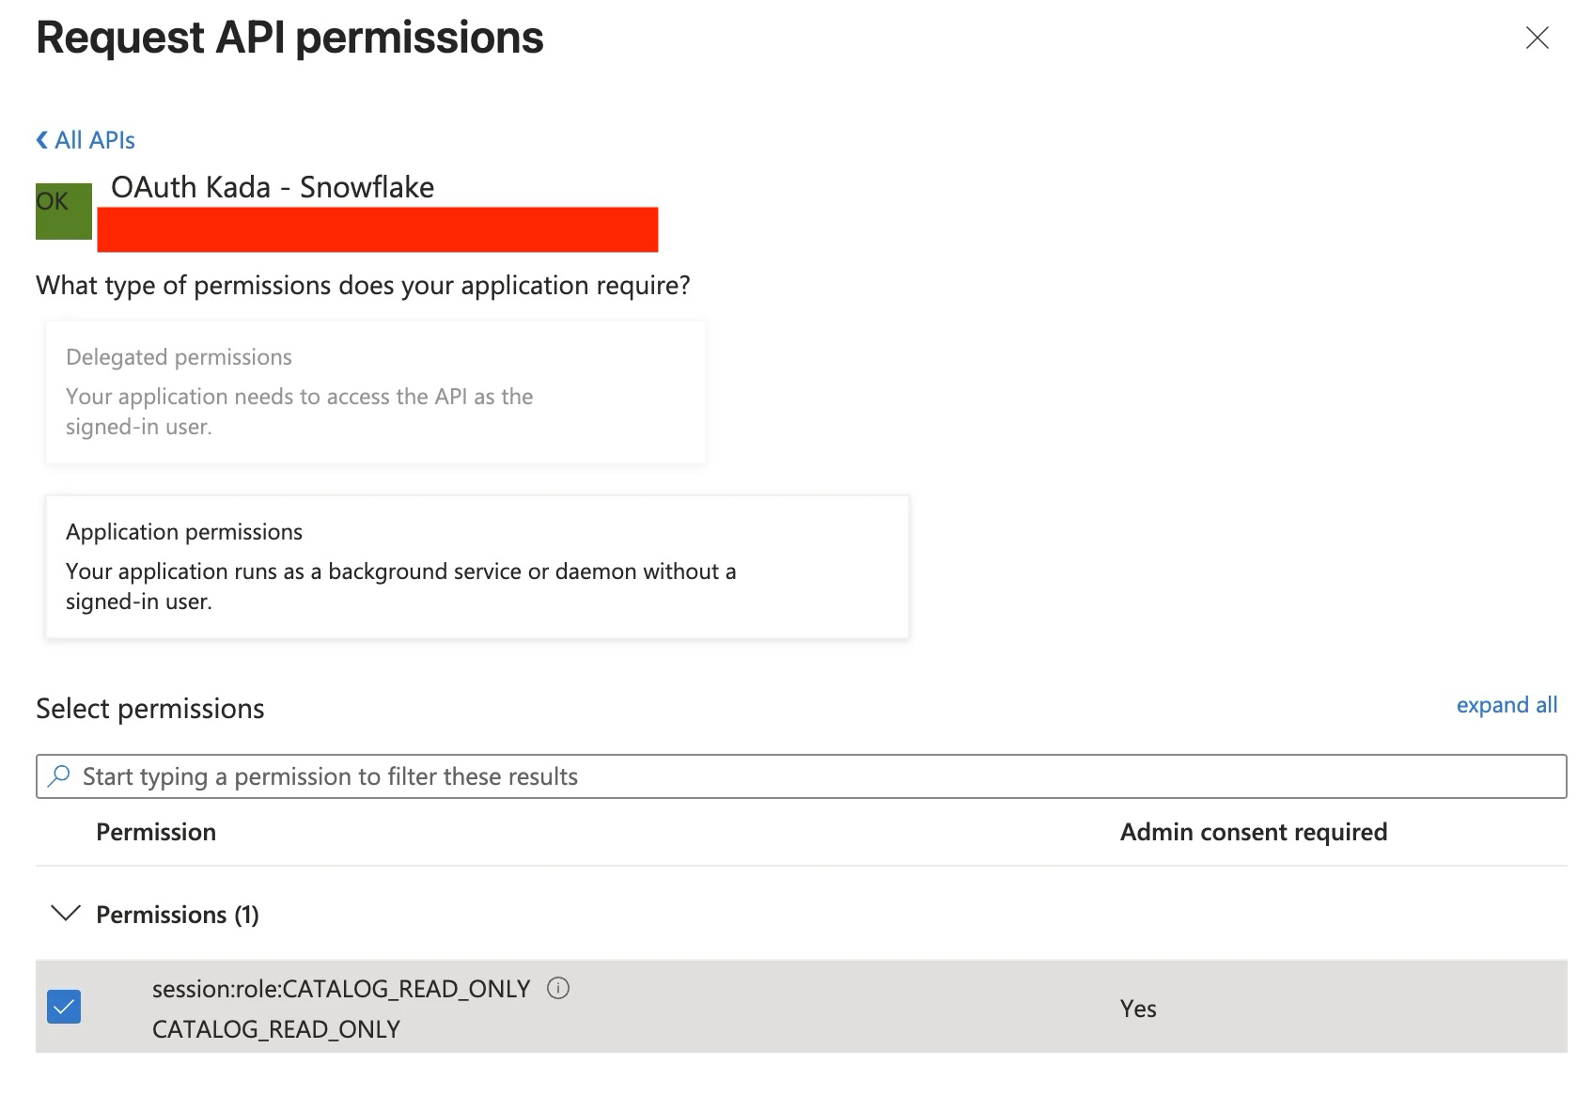Focus the permission filter search field
1577x1096 pixels.
pyautogui.click(x=799, y=776)
